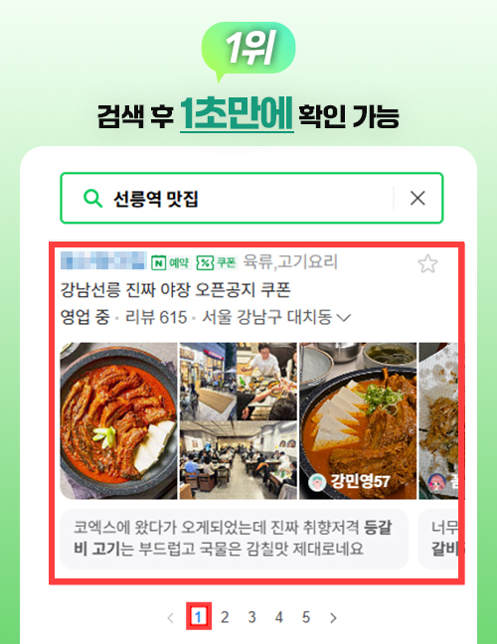The height and width of the screenshot is (644, 497).
Task: Open the photo by 강민영57
Action: [358, 420]
